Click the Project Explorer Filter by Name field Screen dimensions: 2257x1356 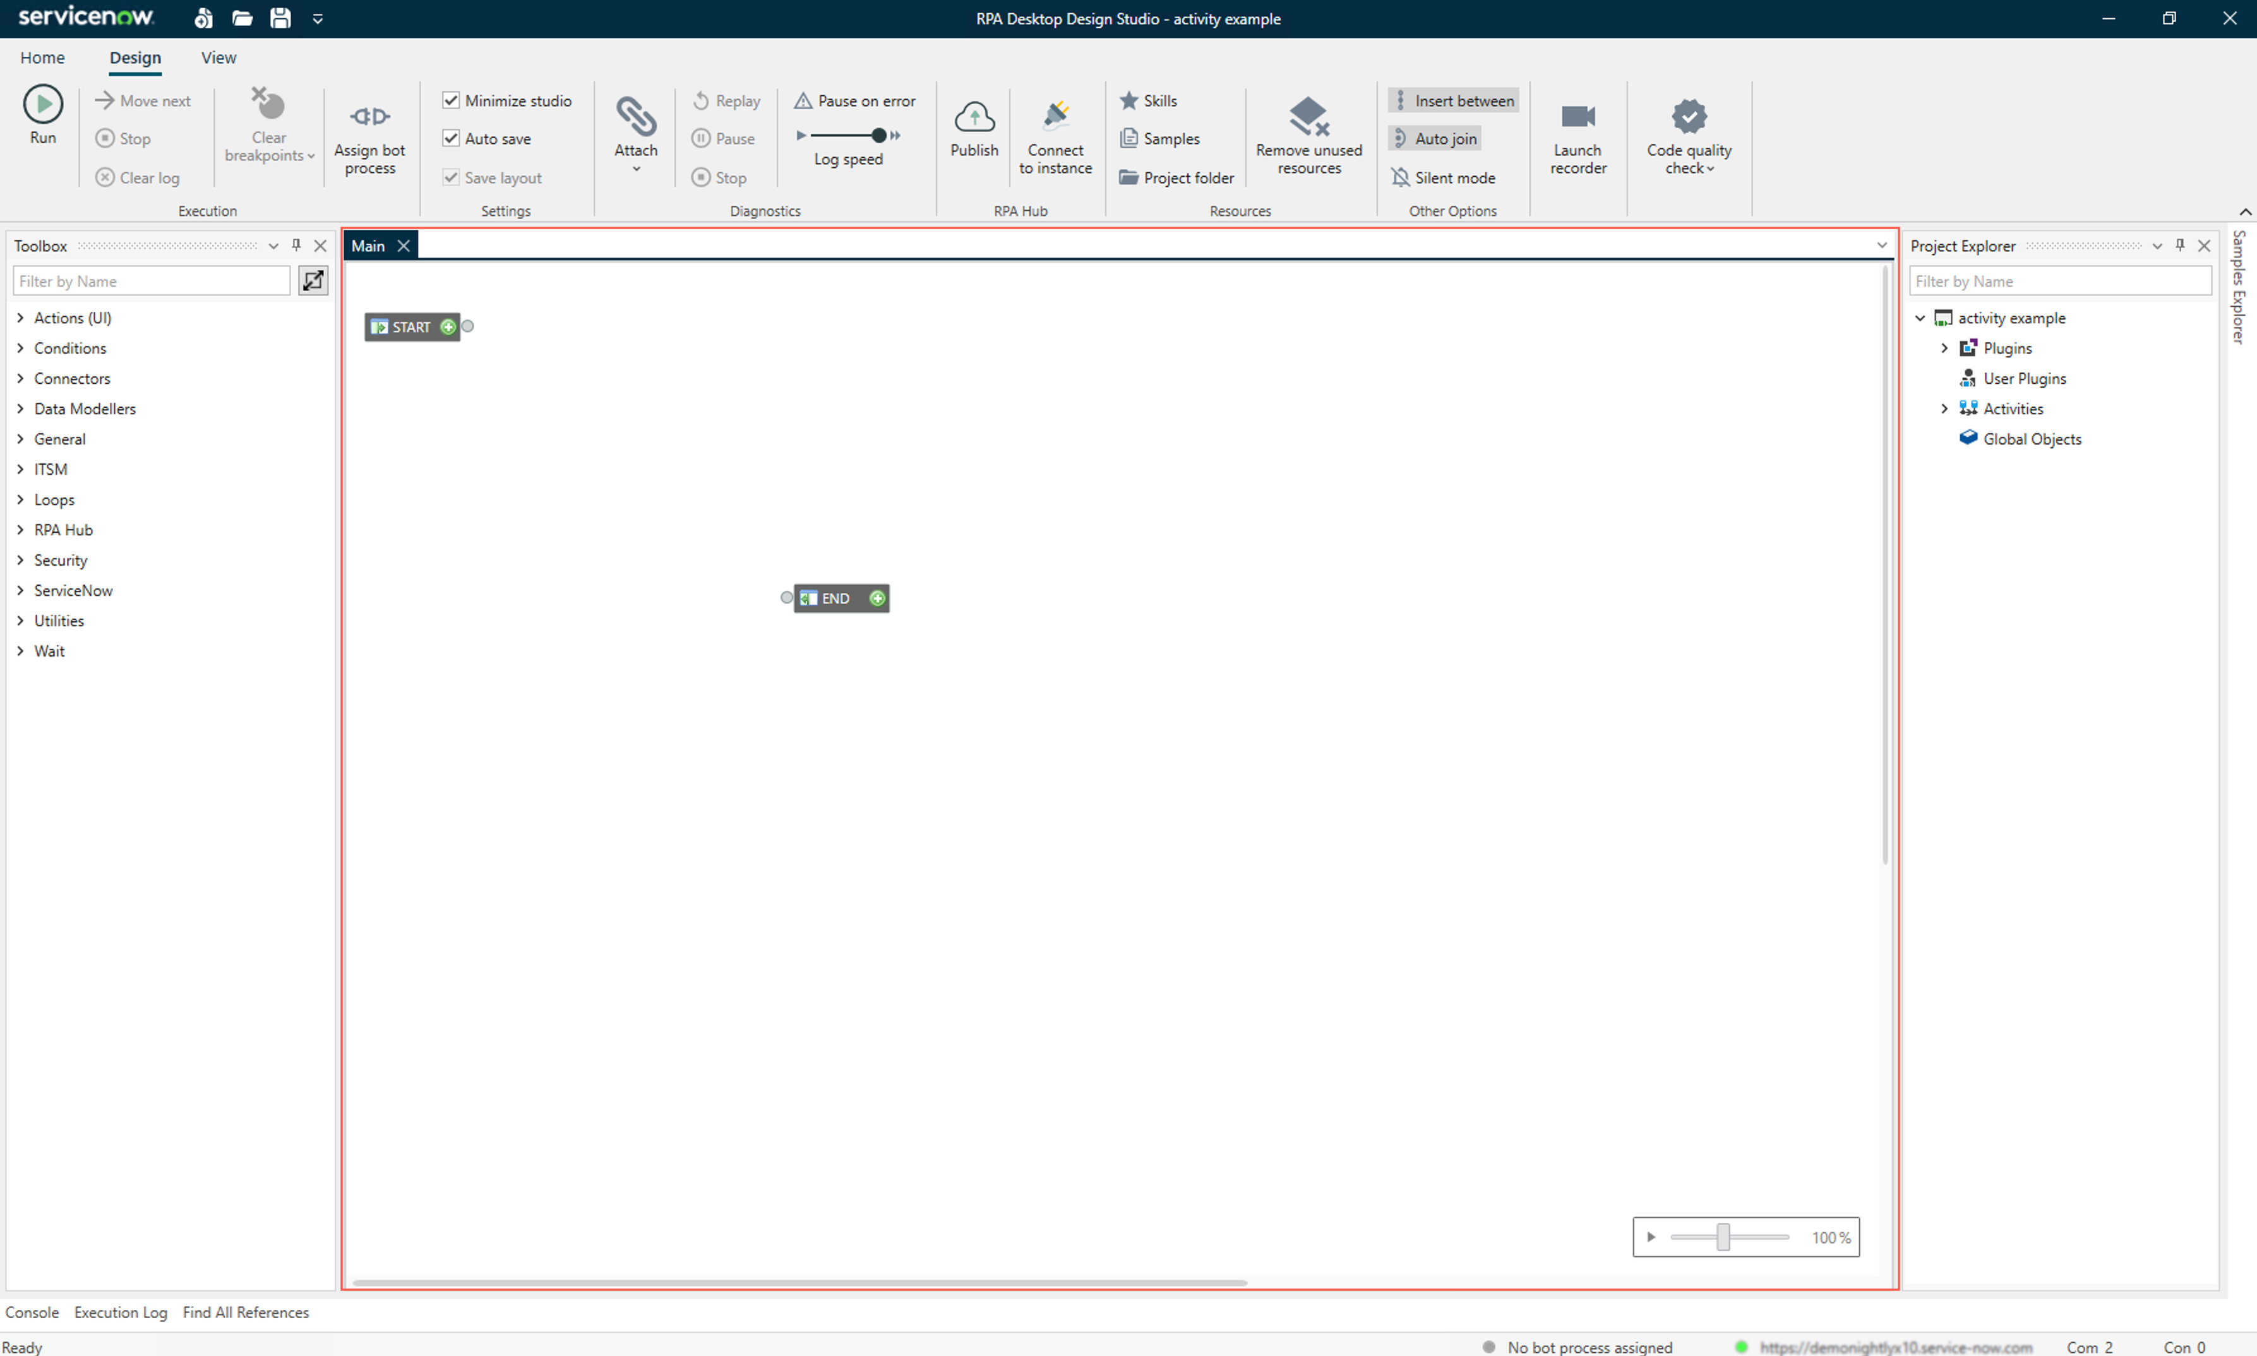(x=2059, y=280)
